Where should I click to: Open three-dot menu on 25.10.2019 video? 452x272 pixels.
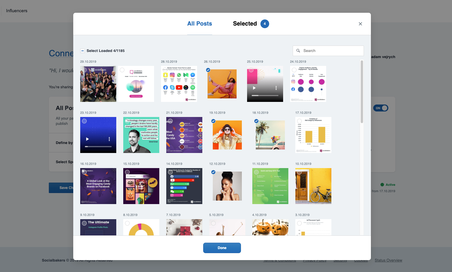276,88
